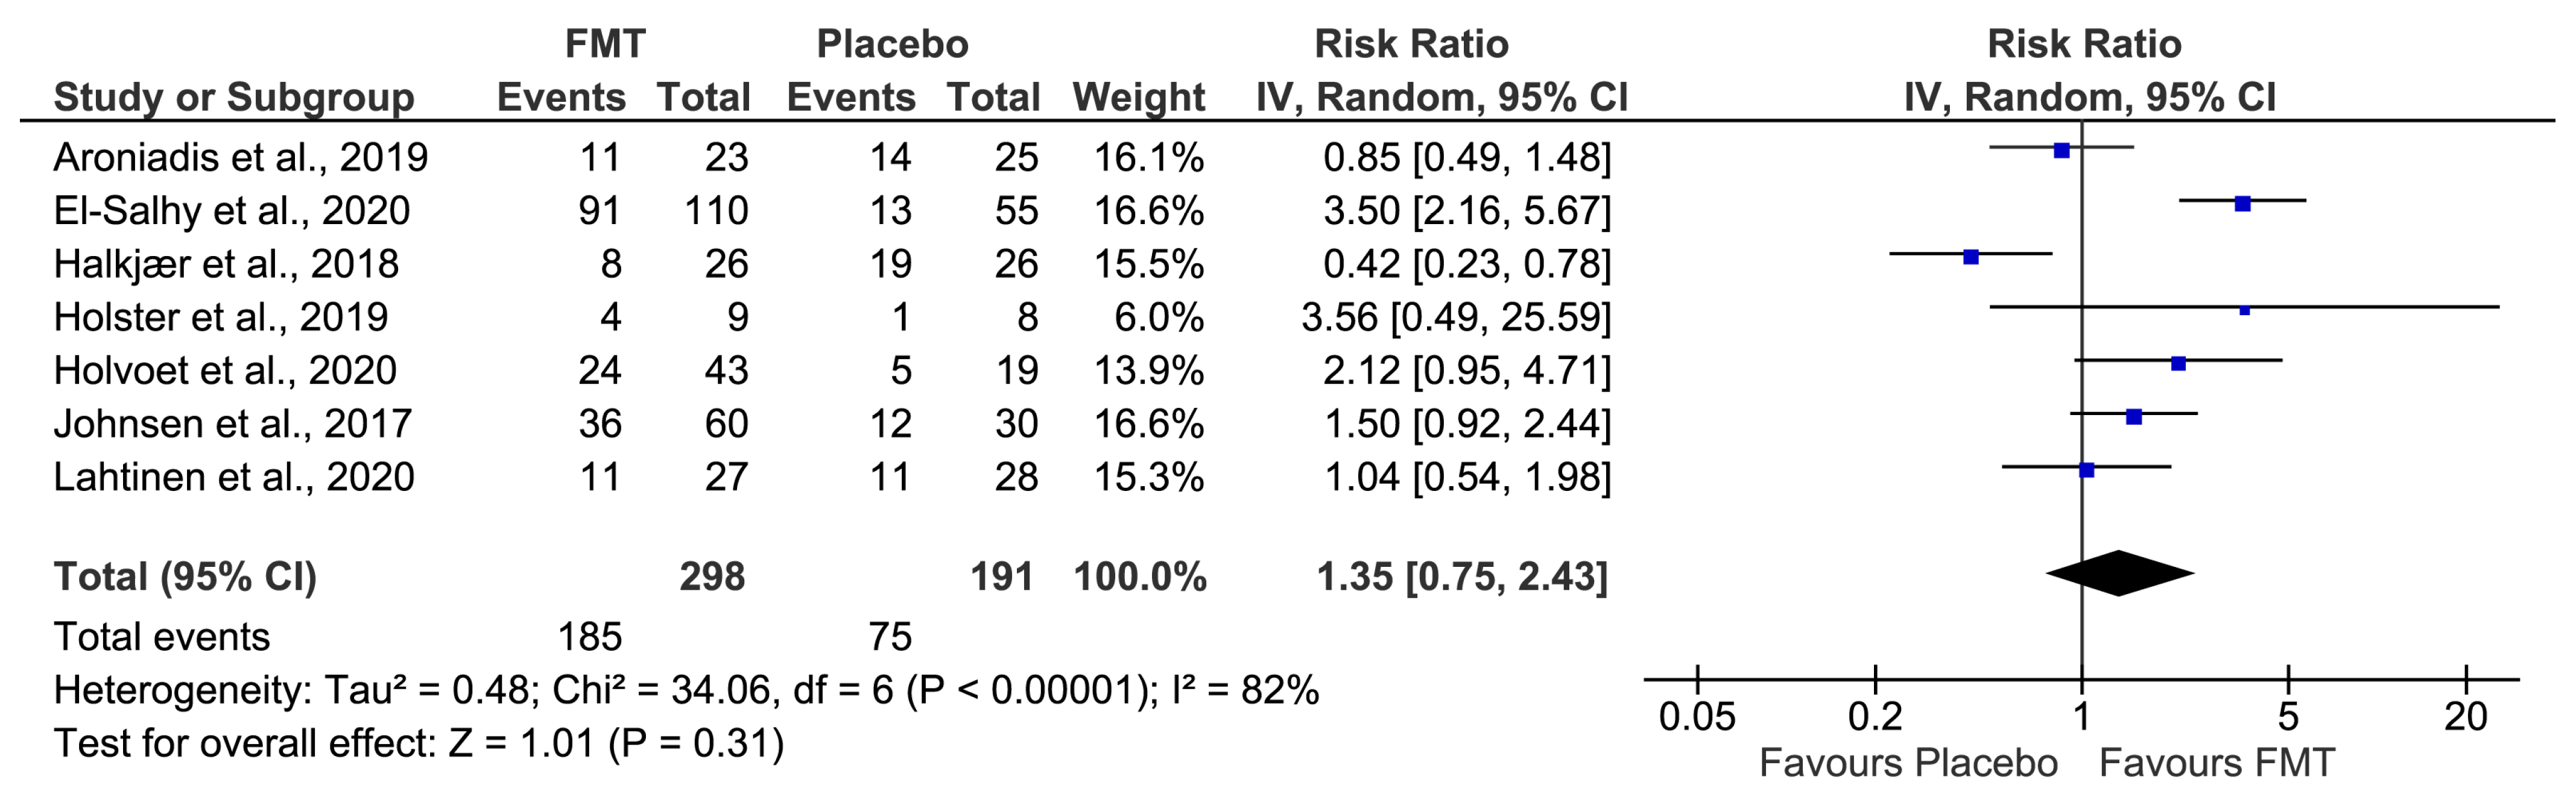Click the small blue marker for Holster

click(x=2245, y=310)
